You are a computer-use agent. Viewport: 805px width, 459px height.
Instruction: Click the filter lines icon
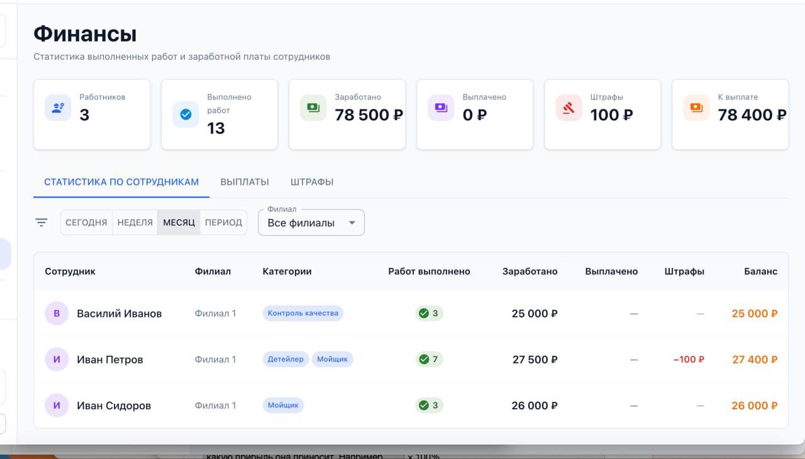pyautogui.click(x=42, y=223)
